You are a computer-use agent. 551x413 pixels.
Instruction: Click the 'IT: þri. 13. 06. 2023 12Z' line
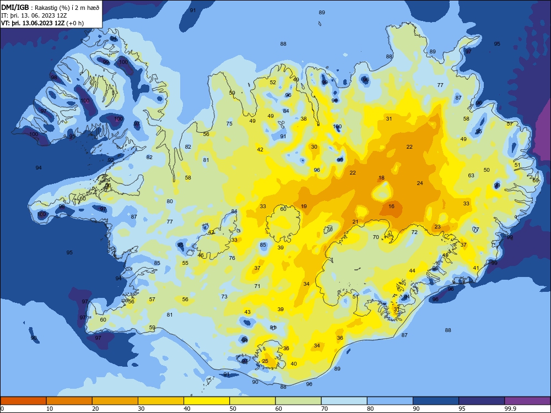pos(34,15)
